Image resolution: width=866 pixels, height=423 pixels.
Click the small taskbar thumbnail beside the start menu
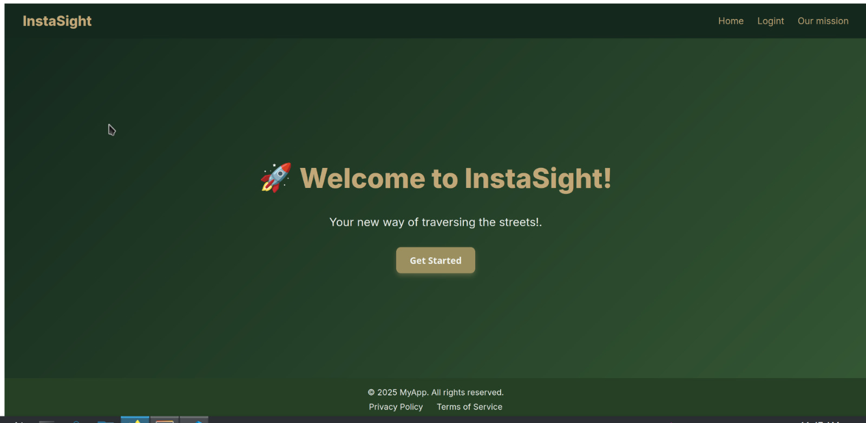coord(47,421)
